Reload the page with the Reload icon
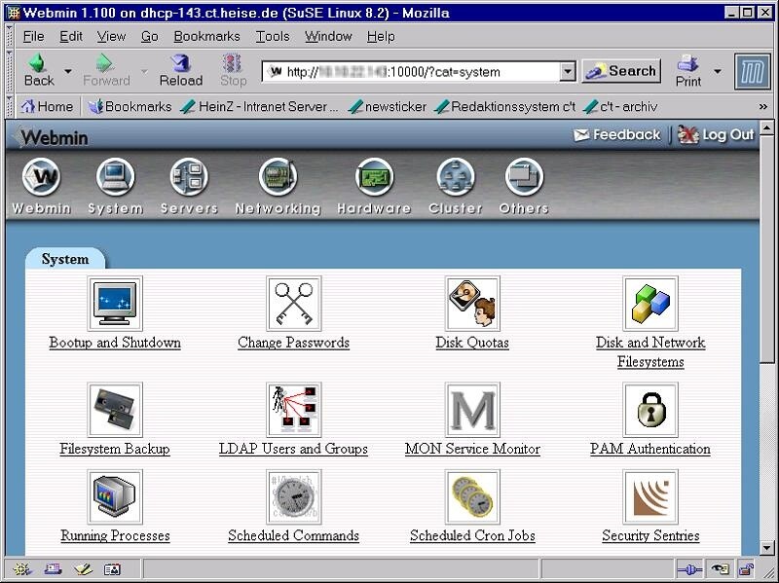Viewport: 779px width, 583px height. [181, 69]
